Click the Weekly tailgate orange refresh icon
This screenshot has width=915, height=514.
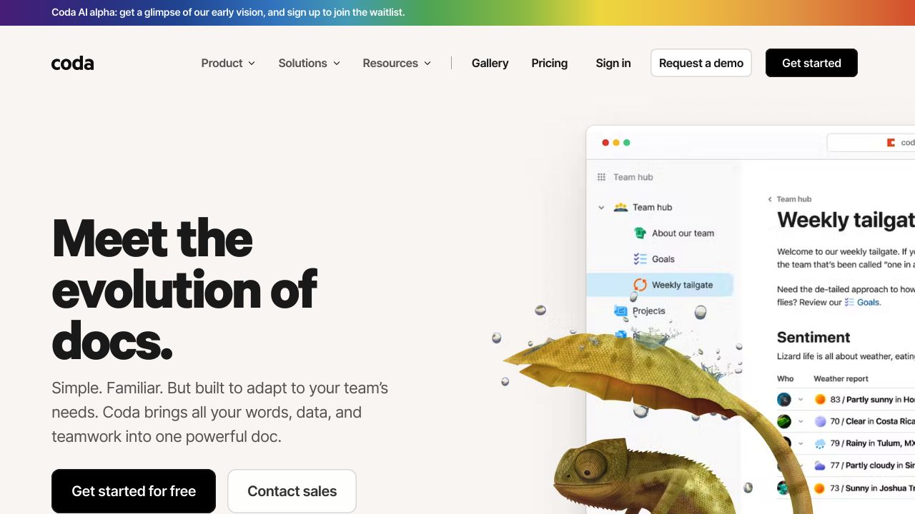(x=640, y=285)
